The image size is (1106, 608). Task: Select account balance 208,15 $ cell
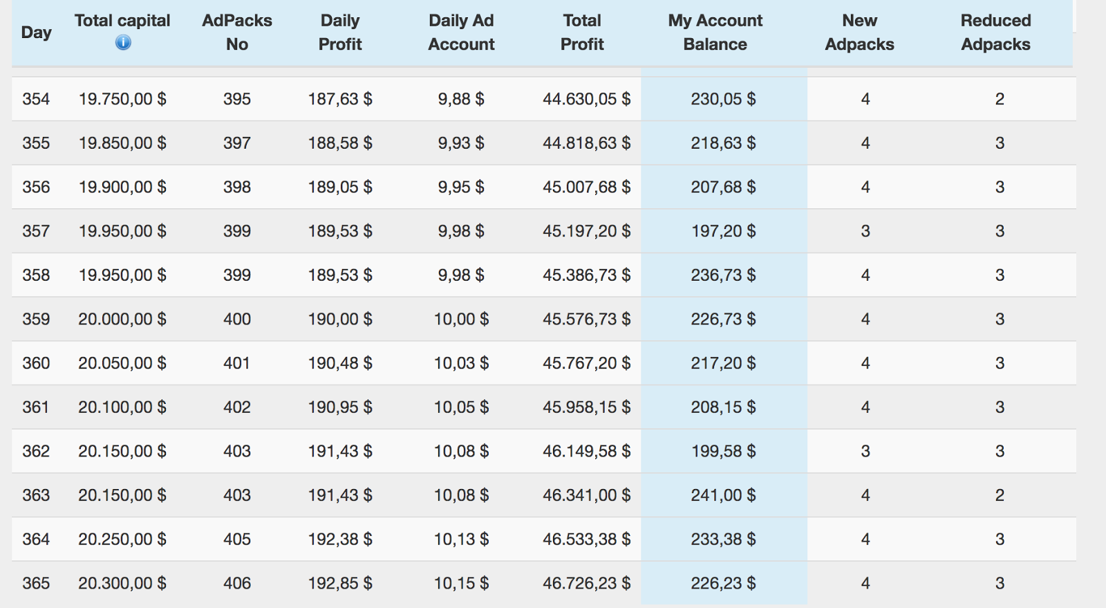(x=723, y=407)
